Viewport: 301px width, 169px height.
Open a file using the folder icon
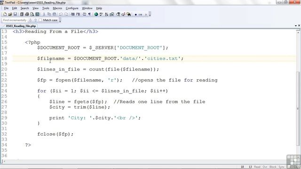point(10,15)
